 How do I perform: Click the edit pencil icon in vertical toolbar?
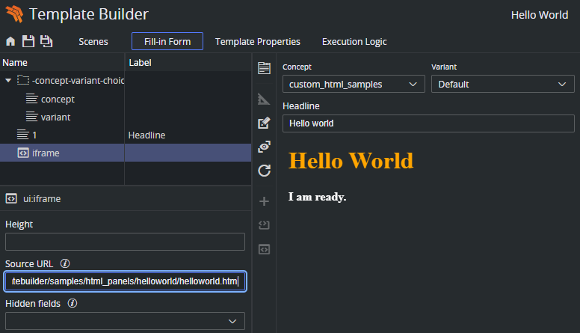(x=264, y=123)
